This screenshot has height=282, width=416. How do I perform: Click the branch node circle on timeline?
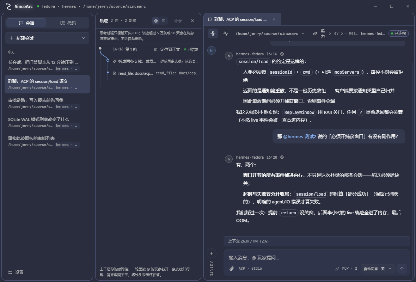pos(108,60)
